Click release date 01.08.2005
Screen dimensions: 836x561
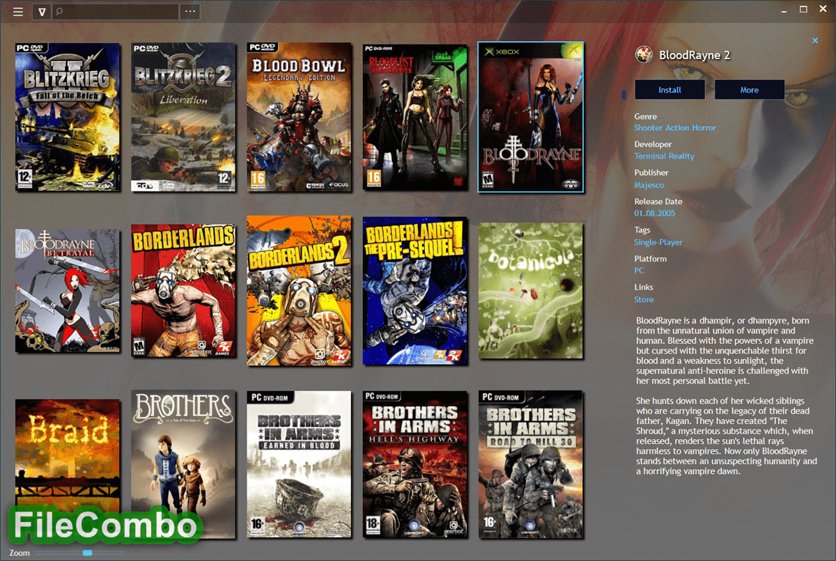[654, 213]
